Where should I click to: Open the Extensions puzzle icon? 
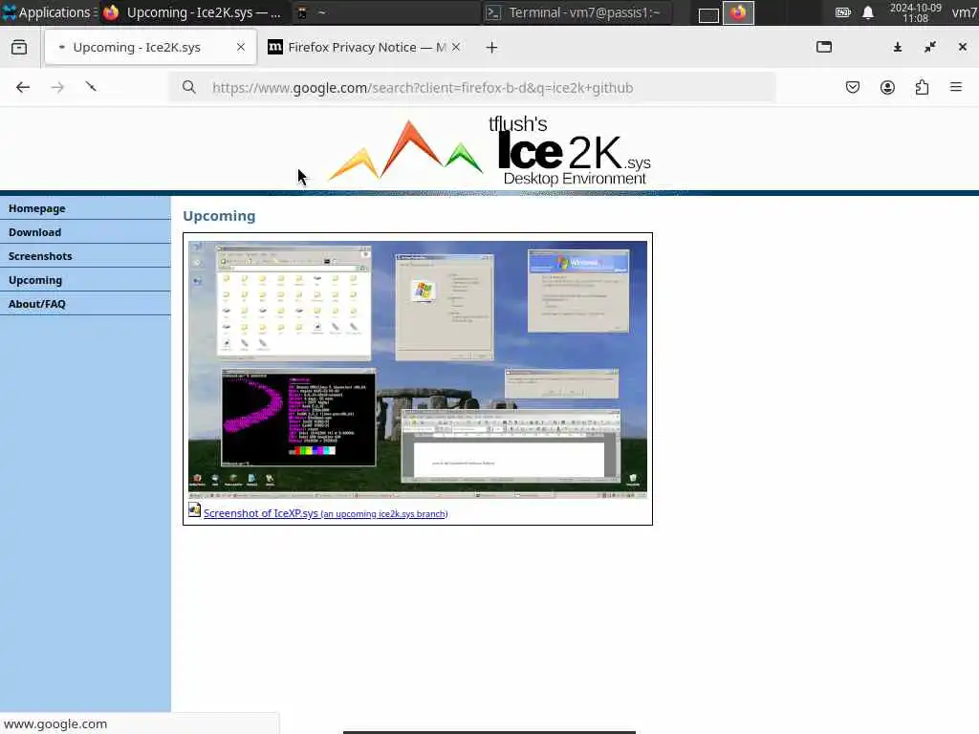point(922,87)
